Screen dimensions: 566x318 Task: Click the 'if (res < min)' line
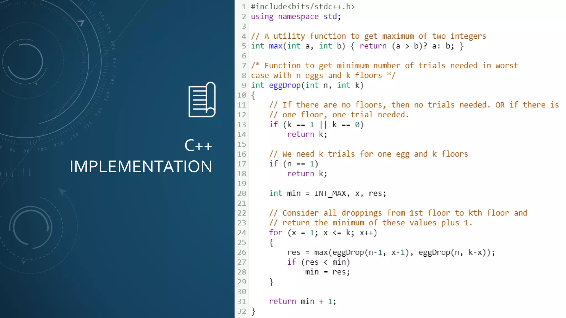(318, 262)
